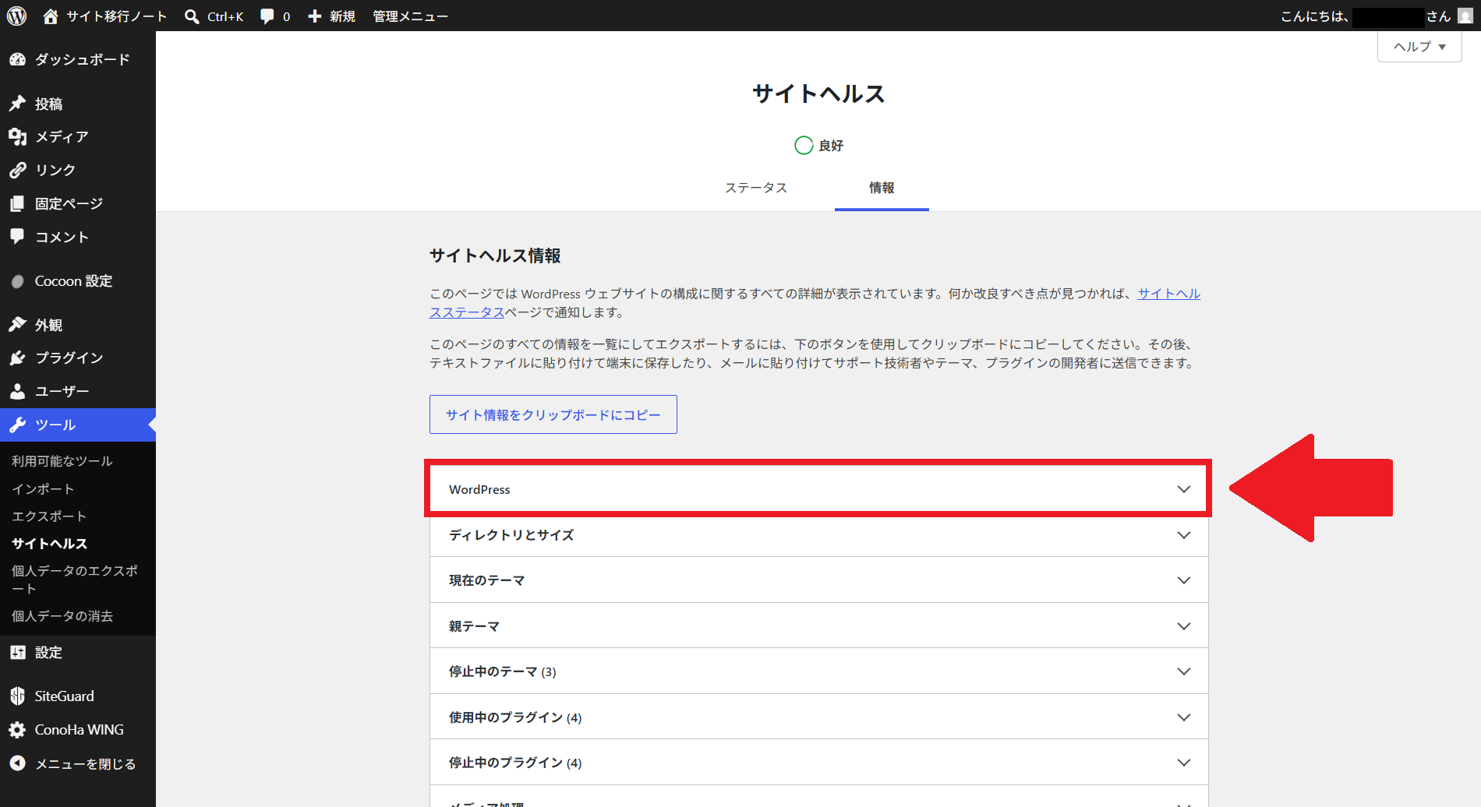
Task: Open the サイトヘルス submenu item
Action: click(x=49, y=543)
